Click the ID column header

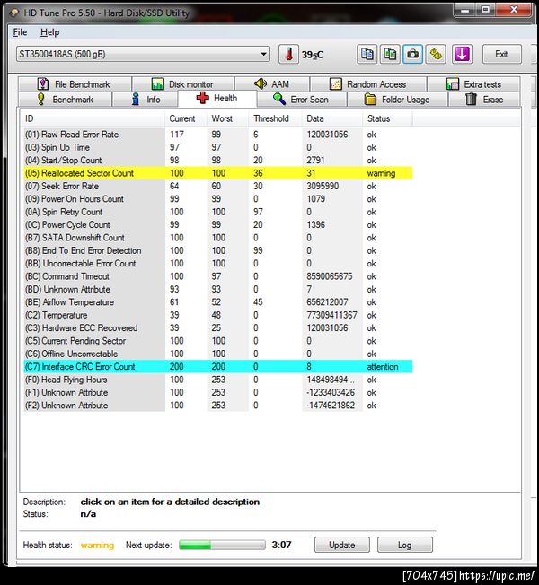(x=93, y=118)
